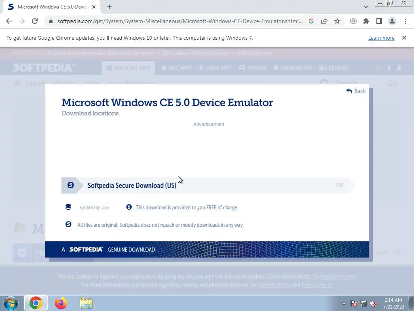Open Windows Explorer from the taskbar
This screenshot has height=311, width=414.
coord(86,303)
